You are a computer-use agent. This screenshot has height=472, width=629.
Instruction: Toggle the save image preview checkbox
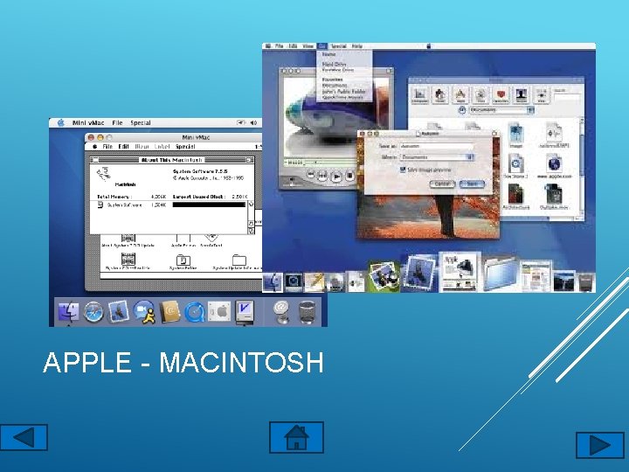coord(403,170)
